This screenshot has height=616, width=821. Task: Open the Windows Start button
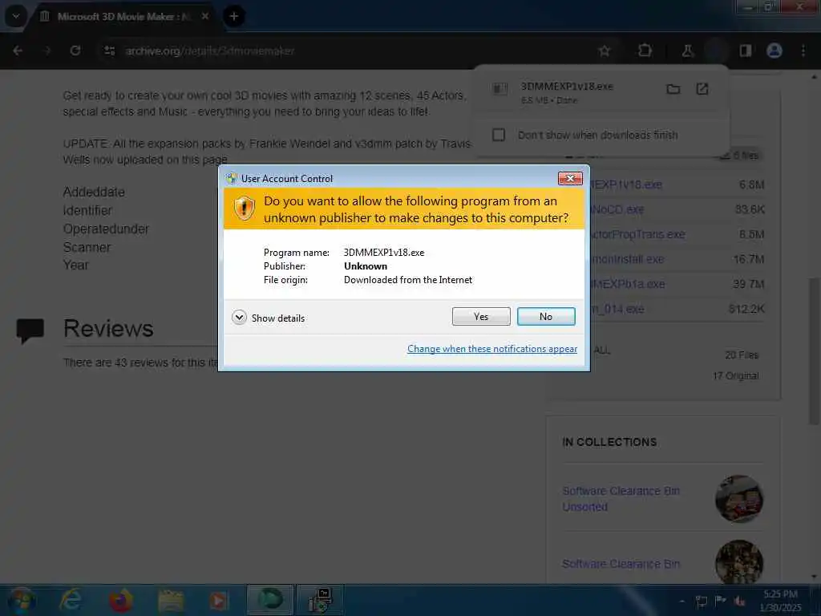click(x=22, y=600)
